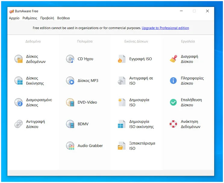Screen dimensions: 224x183
Task: Click the Αντιγραφή Δίσκου two-discs icon
Action: [x=19, y=124]
